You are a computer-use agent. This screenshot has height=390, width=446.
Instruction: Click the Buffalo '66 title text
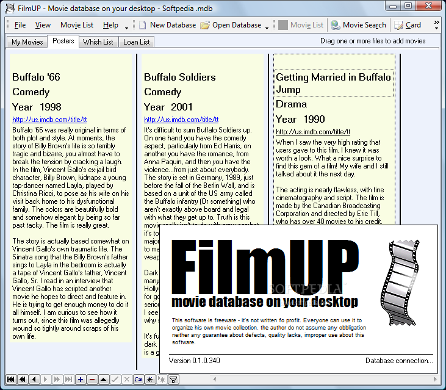pyautogui.click(x=36, y=77)
